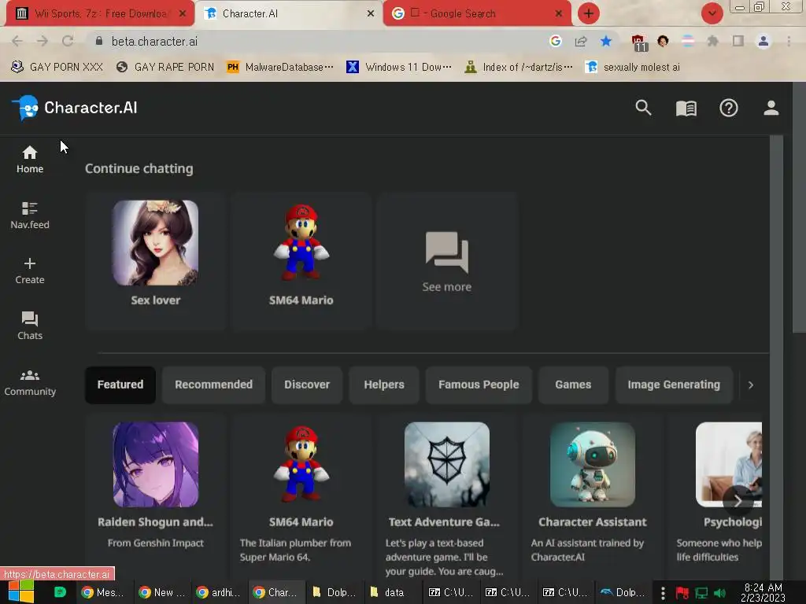The image size is (806, 604).
Task: Open Chats in the sidebar
Action: click(30, 326)
